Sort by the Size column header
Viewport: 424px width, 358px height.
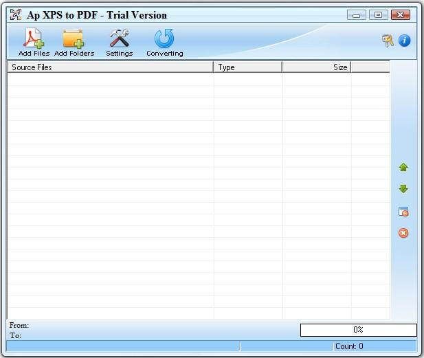click(x=316, y=67)
